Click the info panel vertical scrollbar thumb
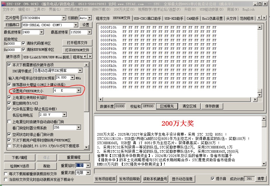This screenshot has width=270, height=186. [264, 124]
